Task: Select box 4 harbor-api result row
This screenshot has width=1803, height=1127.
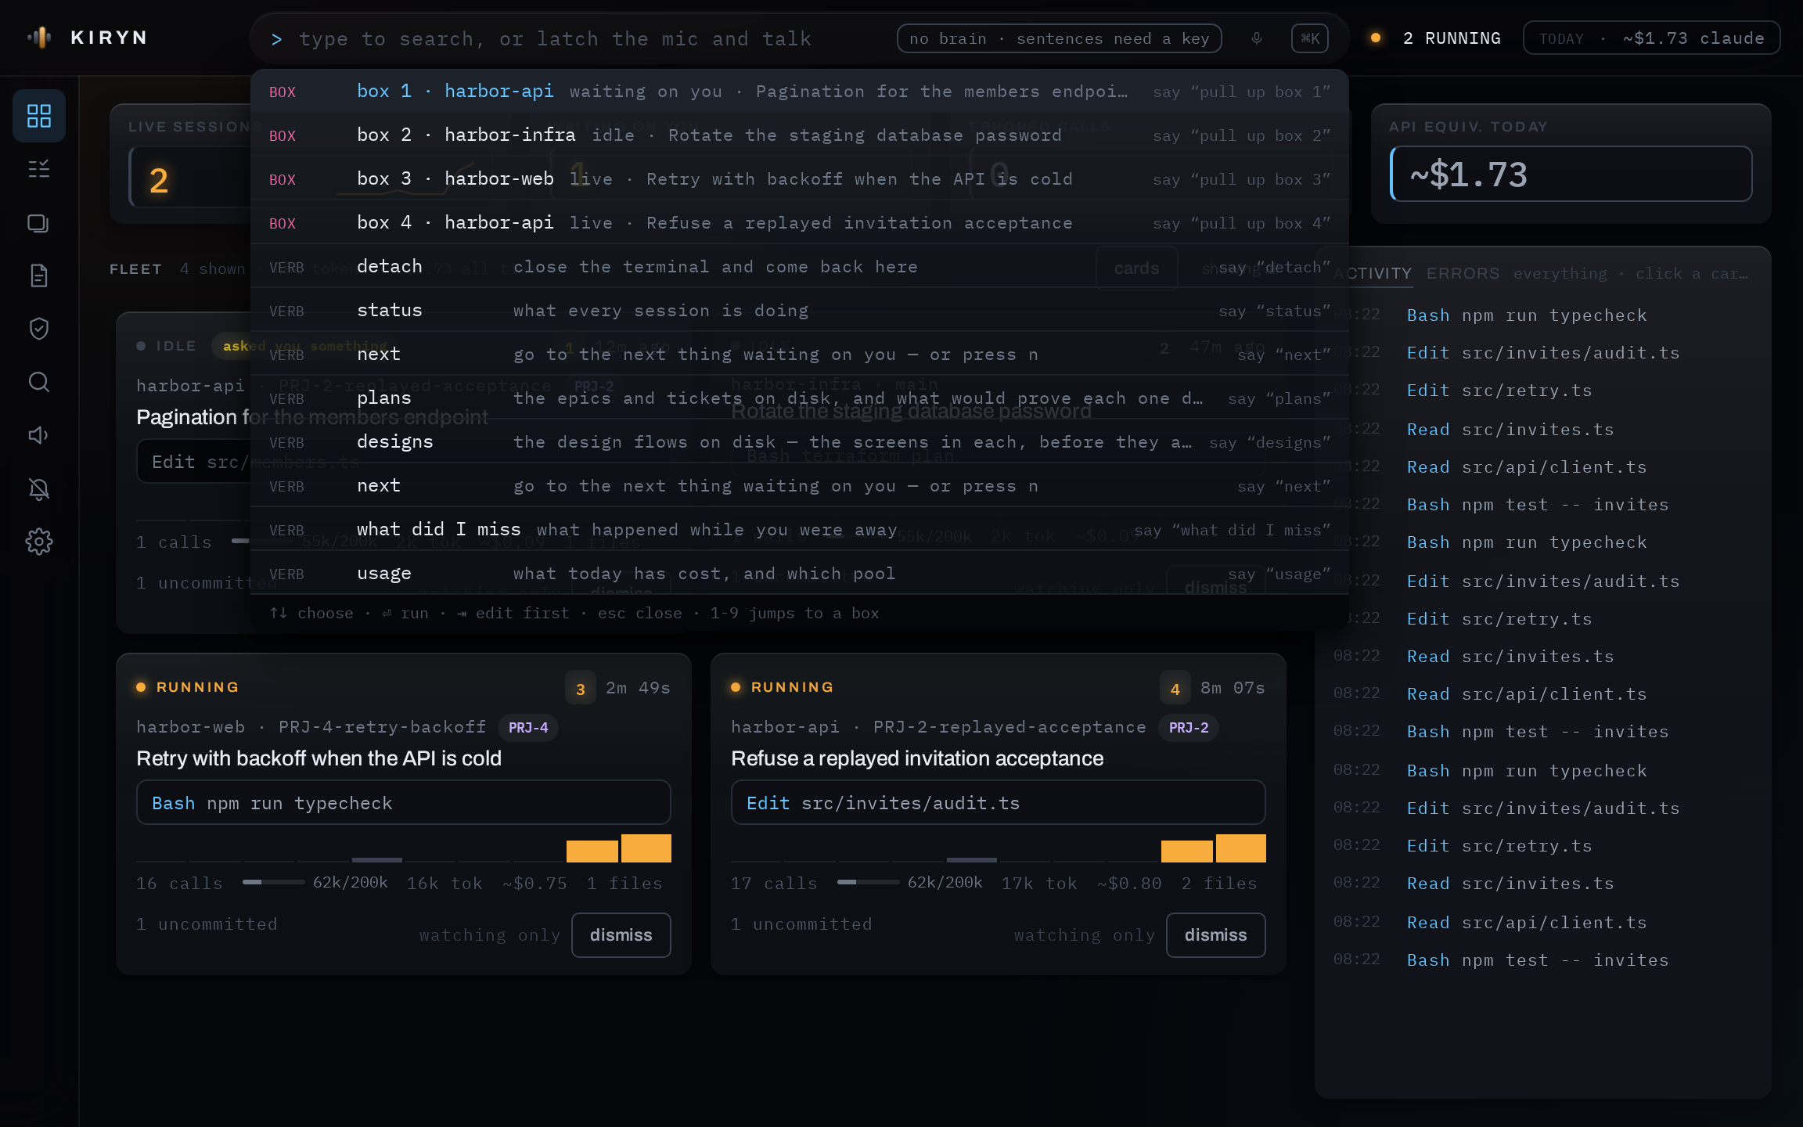Action: [799, 223]
